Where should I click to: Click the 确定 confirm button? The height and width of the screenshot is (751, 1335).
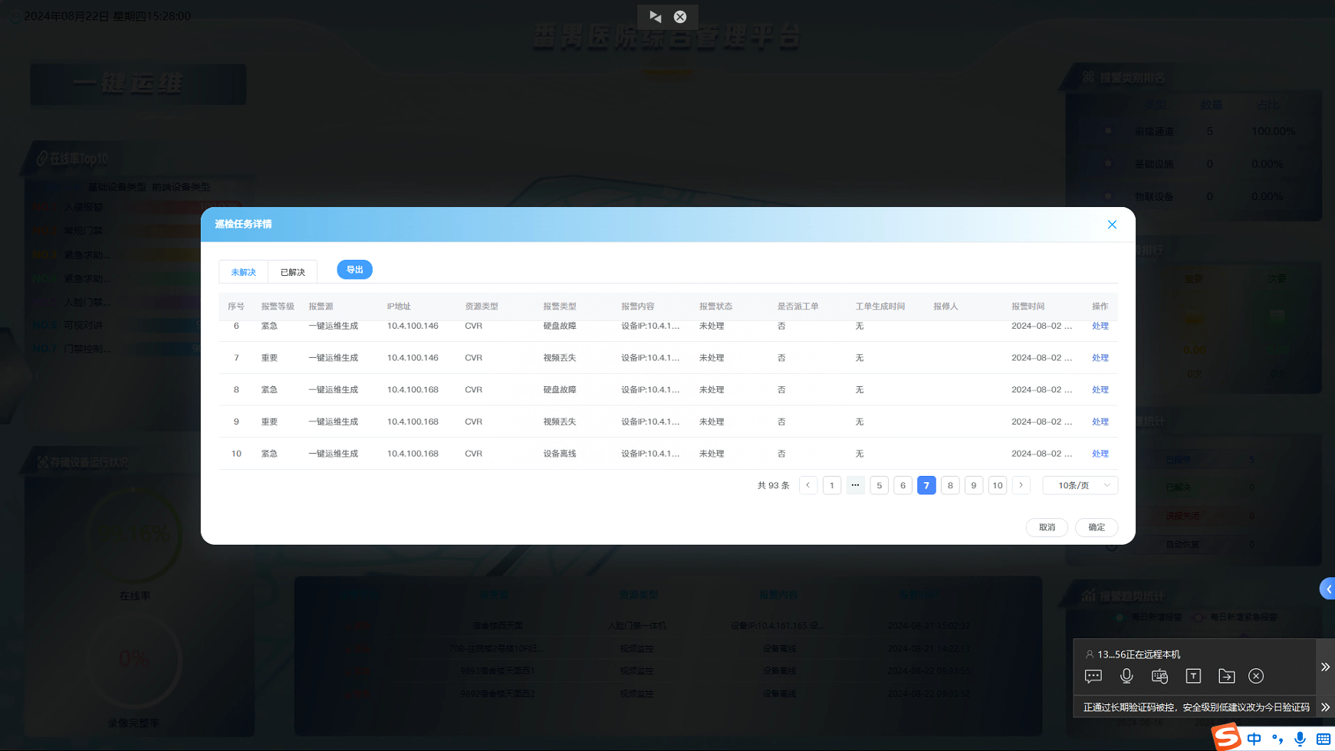click(1097, 527)
